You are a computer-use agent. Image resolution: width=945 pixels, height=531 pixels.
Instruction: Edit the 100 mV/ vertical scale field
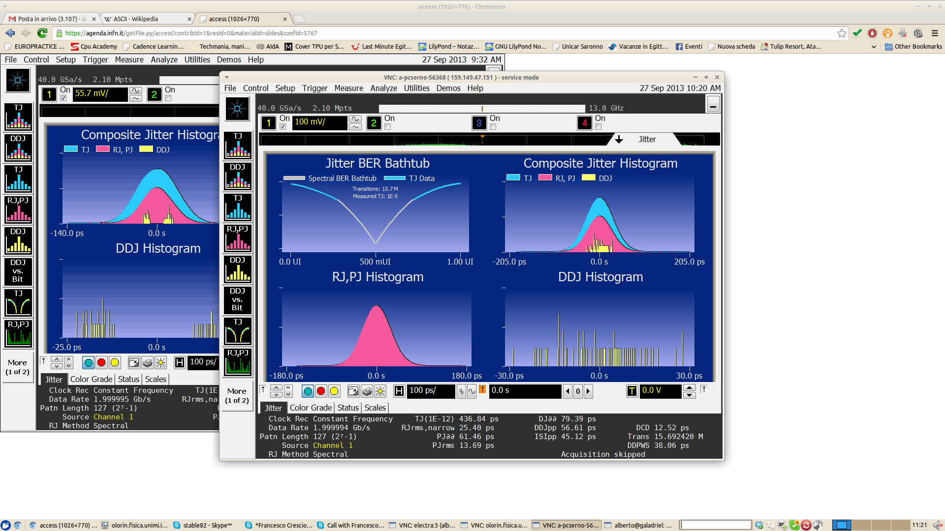[319, 123]
